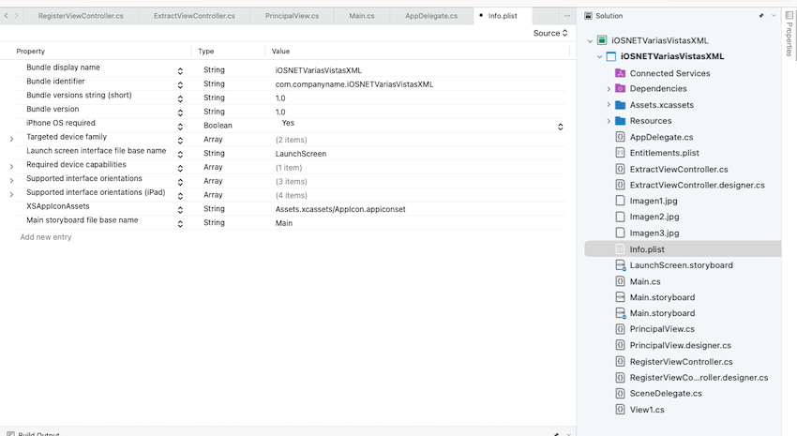797x436 pixels.
Task: Pin the Solution panel
Action: [x=761, y=16]
